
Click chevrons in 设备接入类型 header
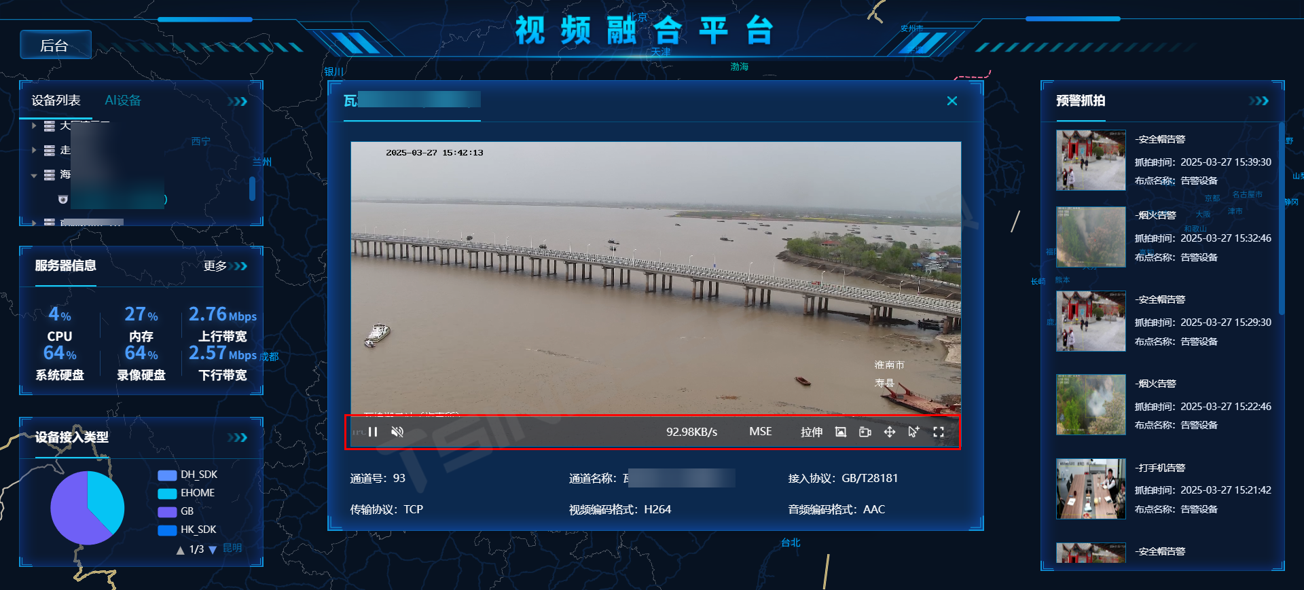tap(238, 437)
